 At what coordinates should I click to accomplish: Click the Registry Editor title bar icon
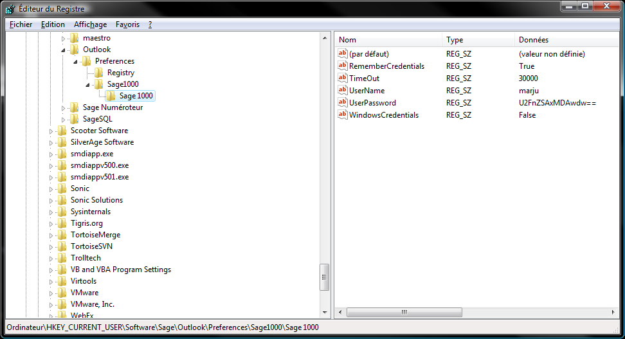point(10,8)
